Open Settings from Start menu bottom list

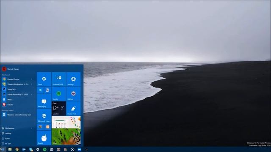tap(17, 133)
